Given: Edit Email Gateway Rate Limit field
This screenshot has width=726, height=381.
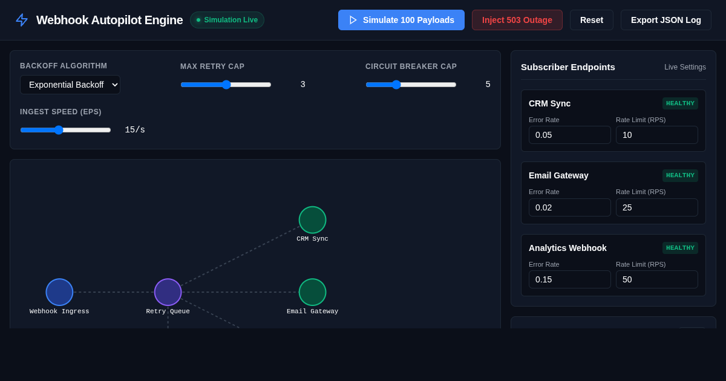Looking at the screenshot, I should coord(657,207).
